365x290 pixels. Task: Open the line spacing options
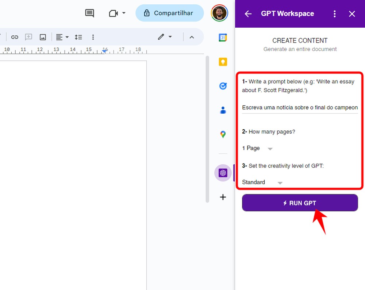tap(78, 37)
